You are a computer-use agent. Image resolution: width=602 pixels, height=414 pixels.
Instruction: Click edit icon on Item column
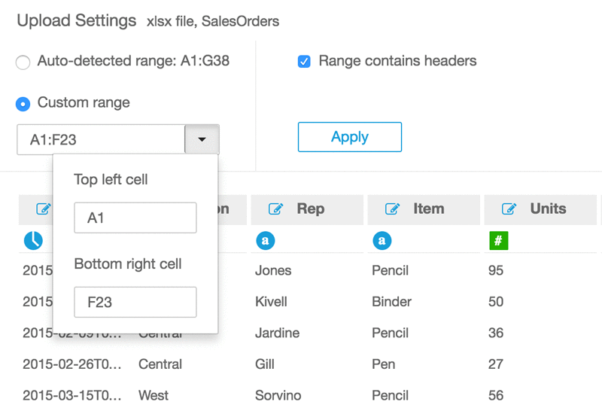392,209
